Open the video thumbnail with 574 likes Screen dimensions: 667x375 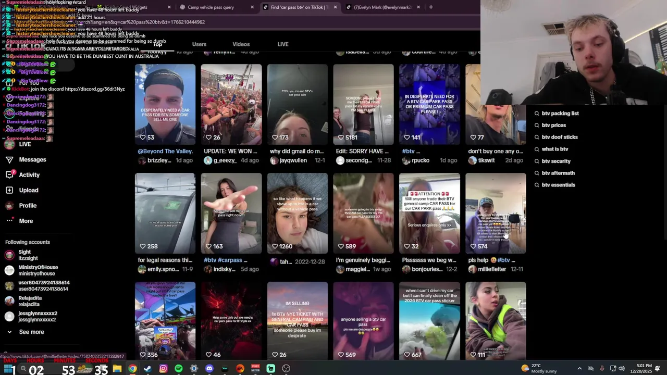496,213
